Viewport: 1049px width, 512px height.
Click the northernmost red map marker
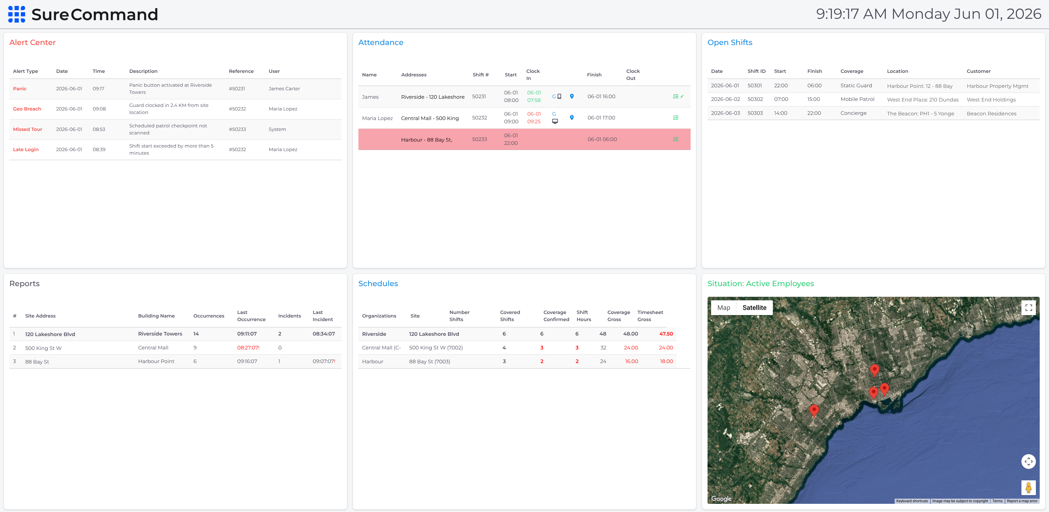coord(874,370)
